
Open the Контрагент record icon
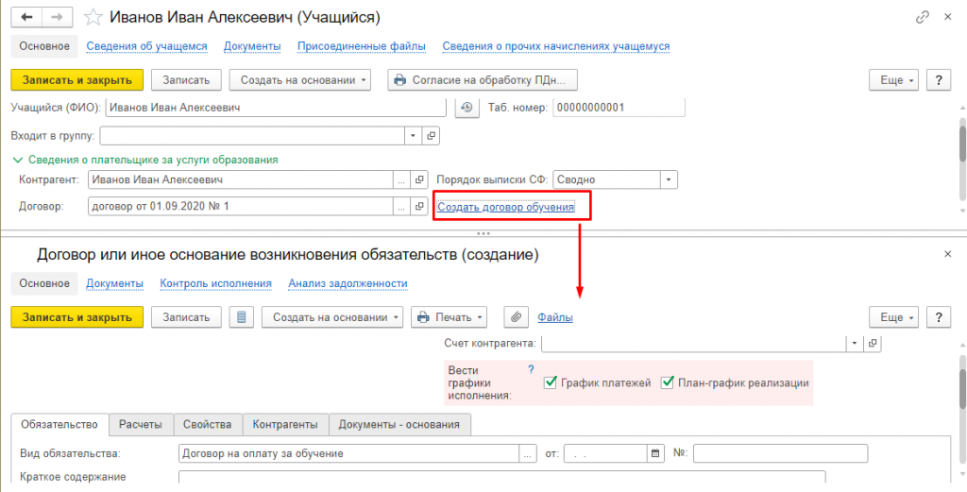(x=418, y=180)
